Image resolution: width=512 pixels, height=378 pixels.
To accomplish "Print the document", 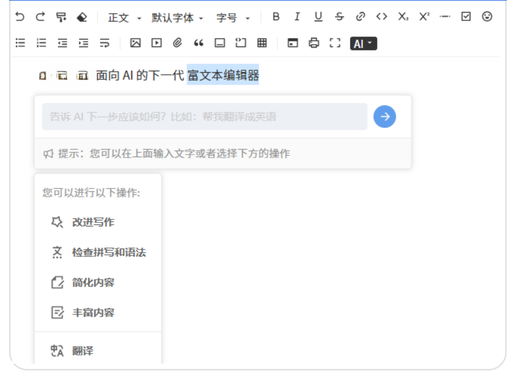I will [314, 43].
